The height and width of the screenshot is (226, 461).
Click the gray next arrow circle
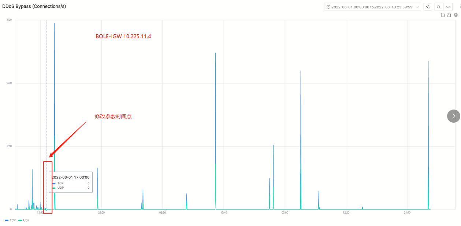click(x=453, y=116)
